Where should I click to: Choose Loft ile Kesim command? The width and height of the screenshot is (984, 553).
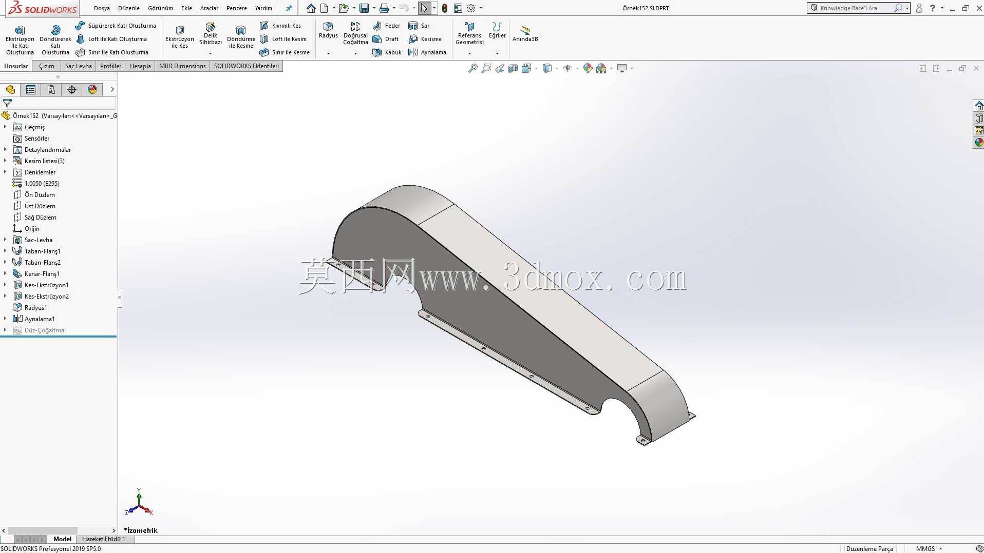[283, 39]
